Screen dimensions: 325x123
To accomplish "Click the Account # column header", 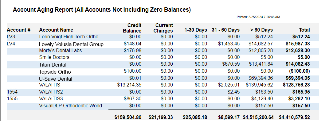I will coord(19,30).
